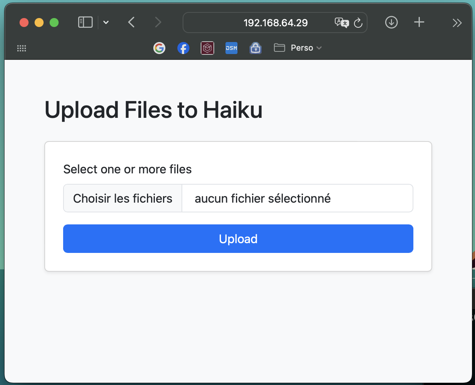The width and height of the screenshot is (475, 385).
Task: Open the Google bookmark
Action: click(159, 48)
